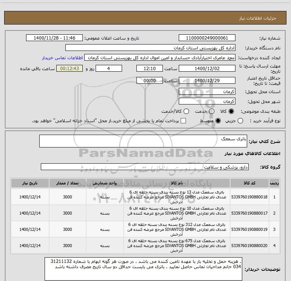Select the کالا/خدمت radio button
This screenshot has width=291, height=281.
(186, 111)
